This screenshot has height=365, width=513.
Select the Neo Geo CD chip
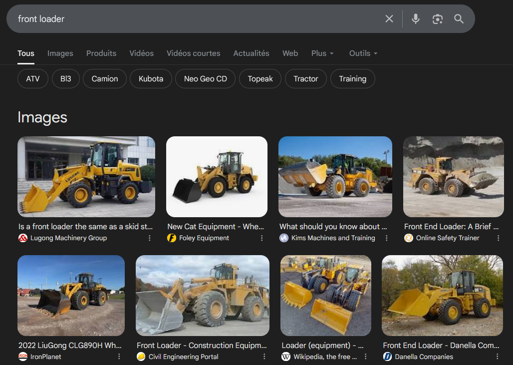[206, 78]
